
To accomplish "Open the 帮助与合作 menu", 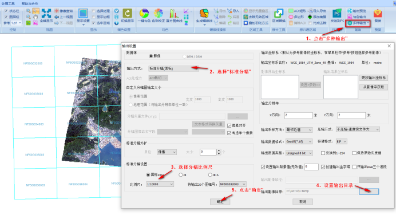I will (30, 4).
